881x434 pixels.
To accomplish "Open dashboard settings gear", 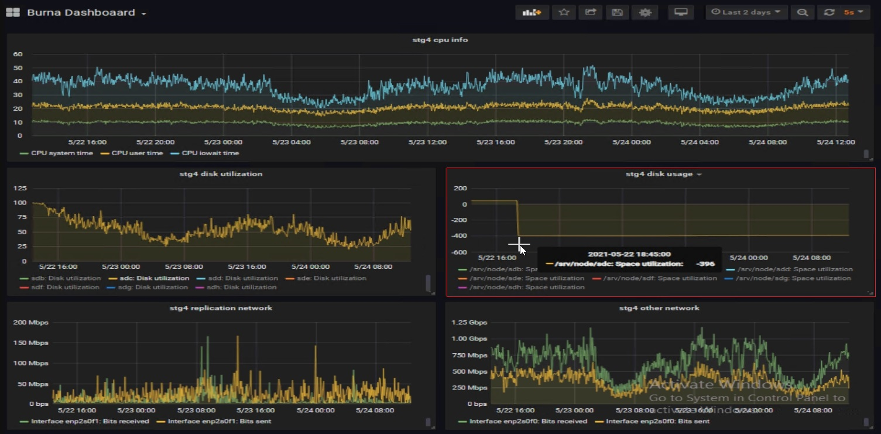I will 645,12.
